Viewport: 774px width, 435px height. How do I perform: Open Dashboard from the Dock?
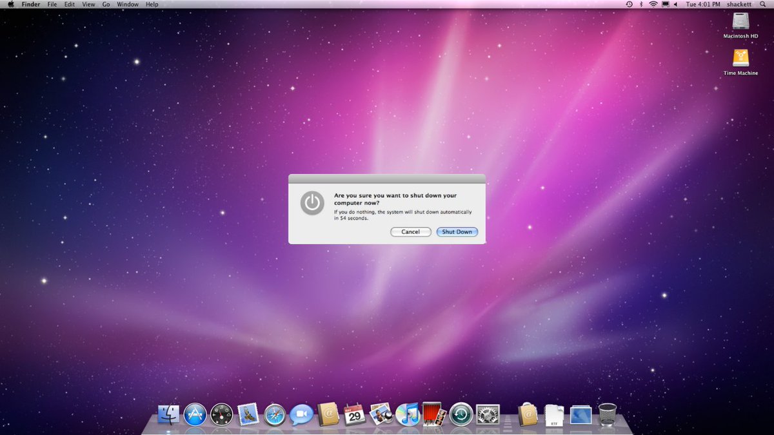(221, 414)
